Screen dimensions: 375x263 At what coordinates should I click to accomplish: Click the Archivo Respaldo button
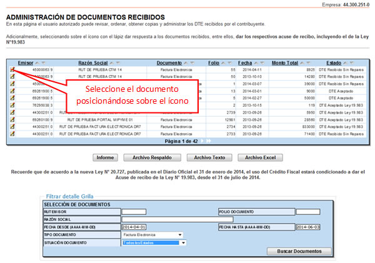[x=152, y=157]
